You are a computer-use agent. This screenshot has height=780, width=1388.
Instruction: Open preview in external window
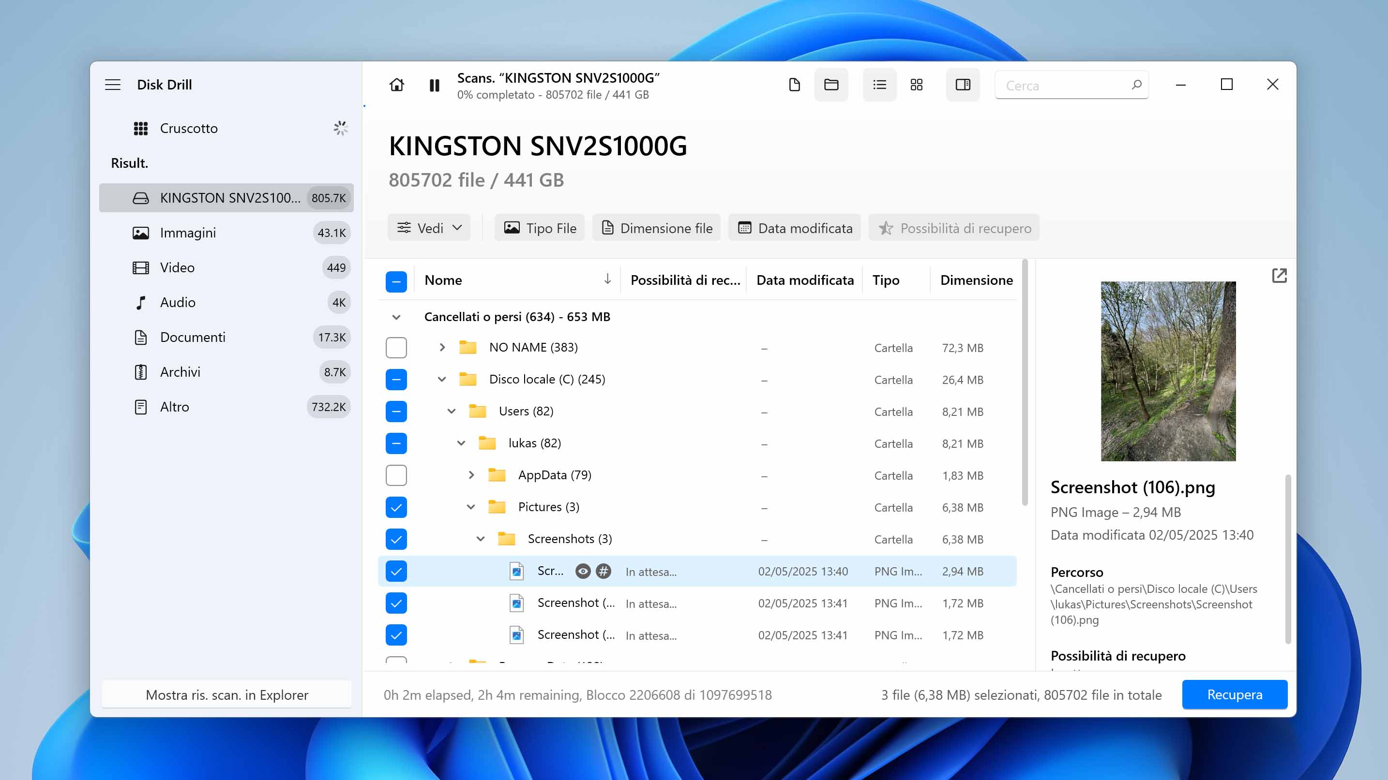(1279, 276)
